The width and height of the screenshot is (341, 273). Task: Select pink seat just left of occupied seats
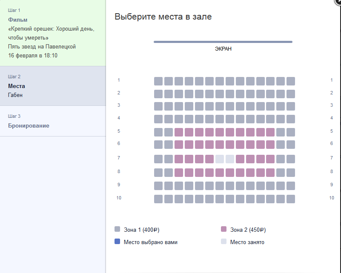(x=209, y=159)
